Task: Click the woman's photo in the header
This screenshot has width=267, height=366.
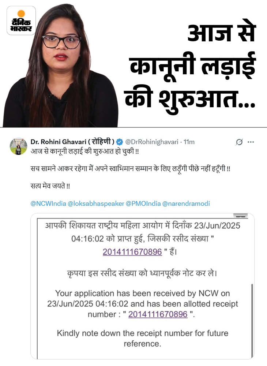Action: [60, 66]
